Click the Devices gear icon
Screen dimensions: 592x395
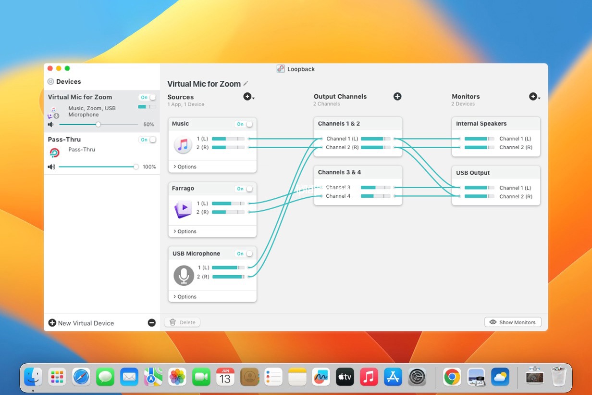(x=50, y=82)
